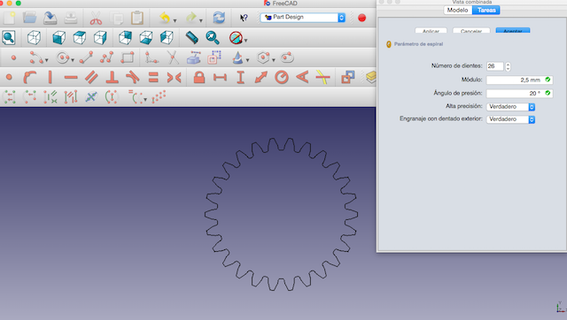Click the Aplicar button
This screenshot has width=567, height=320.
tap(431, 31)
